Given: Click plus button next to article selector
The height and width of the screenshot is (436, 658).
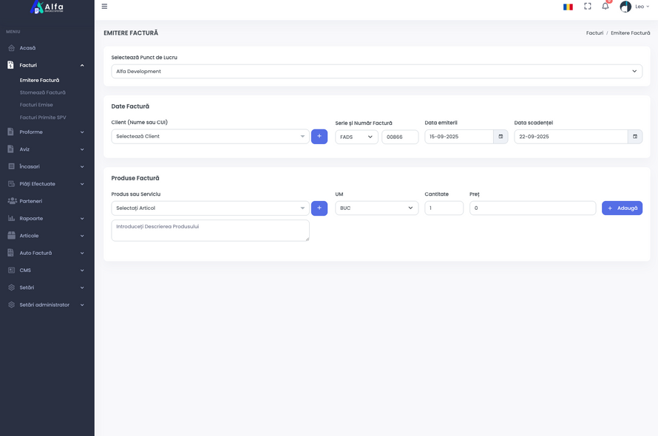Looking at the screenshot, I should tap(319, 208).
